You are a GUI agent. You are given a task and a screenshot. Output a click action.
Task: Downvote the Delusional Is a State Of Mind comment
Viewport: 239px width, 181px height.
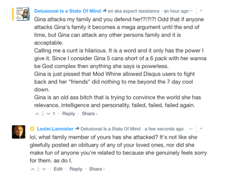[48, 114]
